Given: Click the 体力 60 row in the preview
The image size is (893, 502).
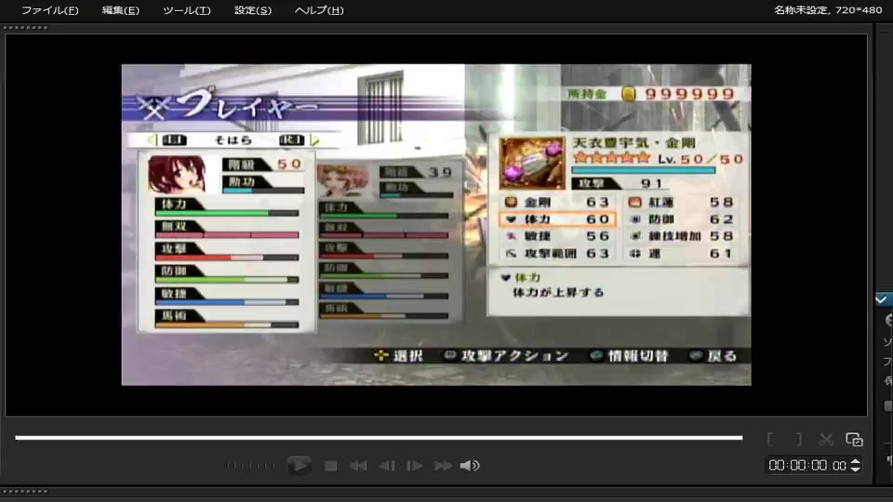Looking at the screenshot, I should [557, 219].
